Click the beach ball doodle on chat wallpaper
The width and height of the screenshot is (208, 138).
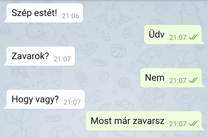pyautogui.click(x=118, y=51)
